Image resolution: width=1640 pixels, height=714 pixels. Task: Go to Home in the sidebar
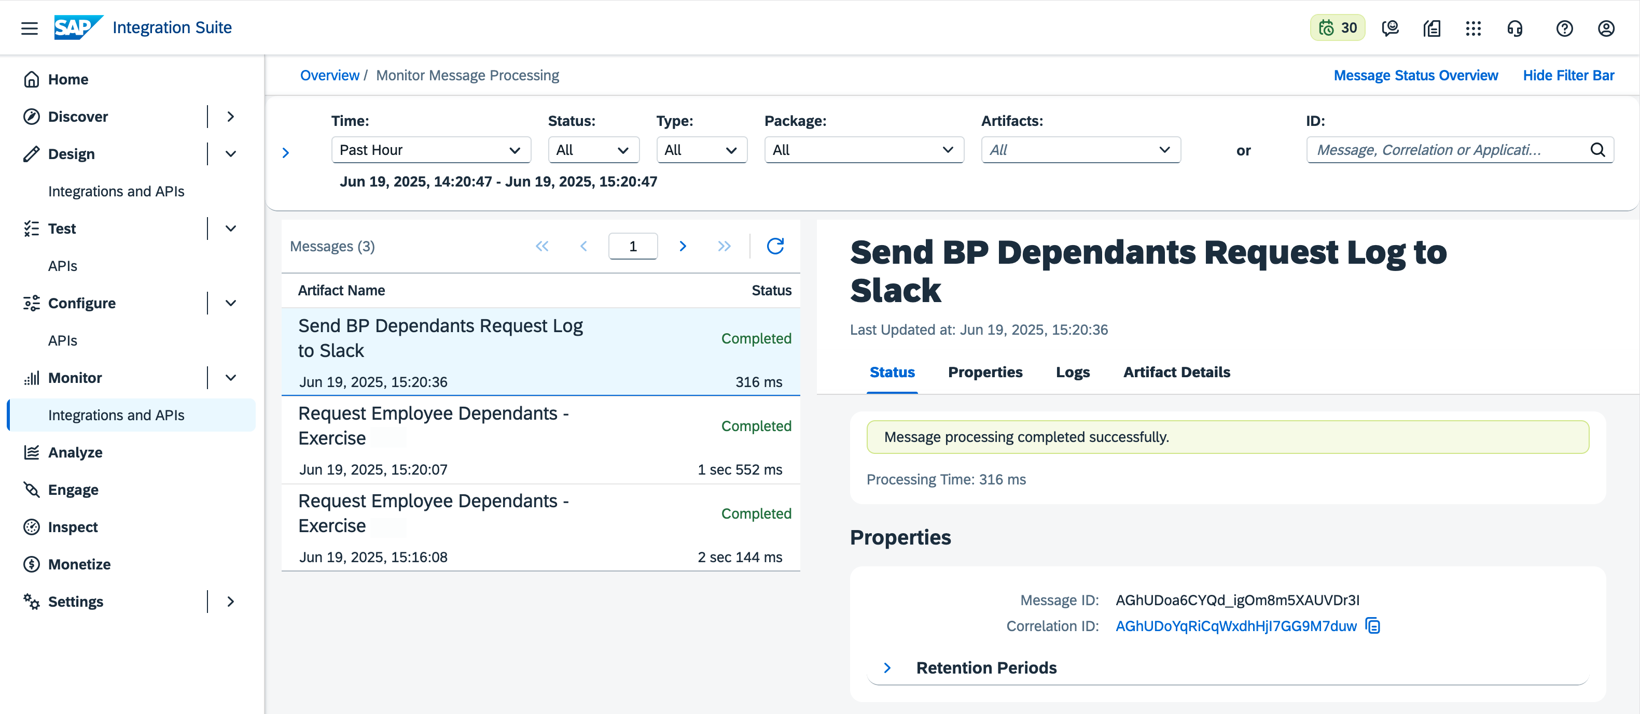(68, 79)
